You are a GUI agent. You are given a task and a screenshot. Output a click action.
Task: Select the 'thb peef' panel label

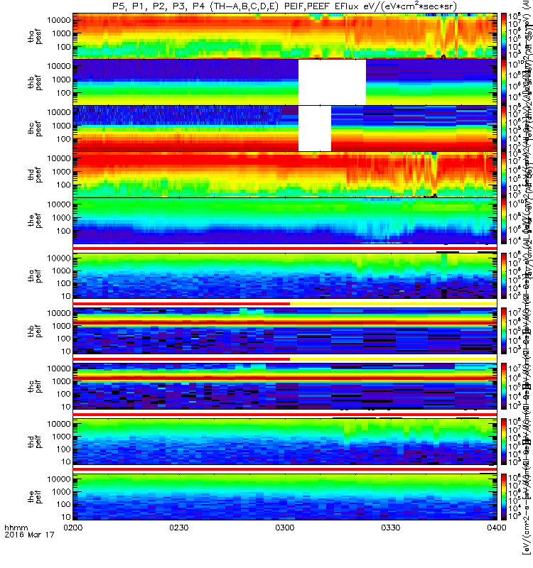tap(35, 82)
